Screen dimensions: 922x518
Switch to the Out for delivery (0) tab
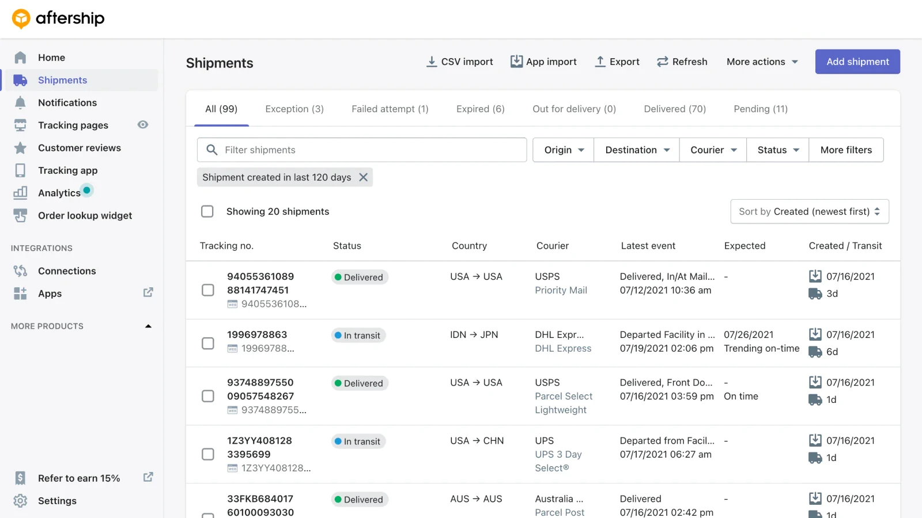(574, 109)
